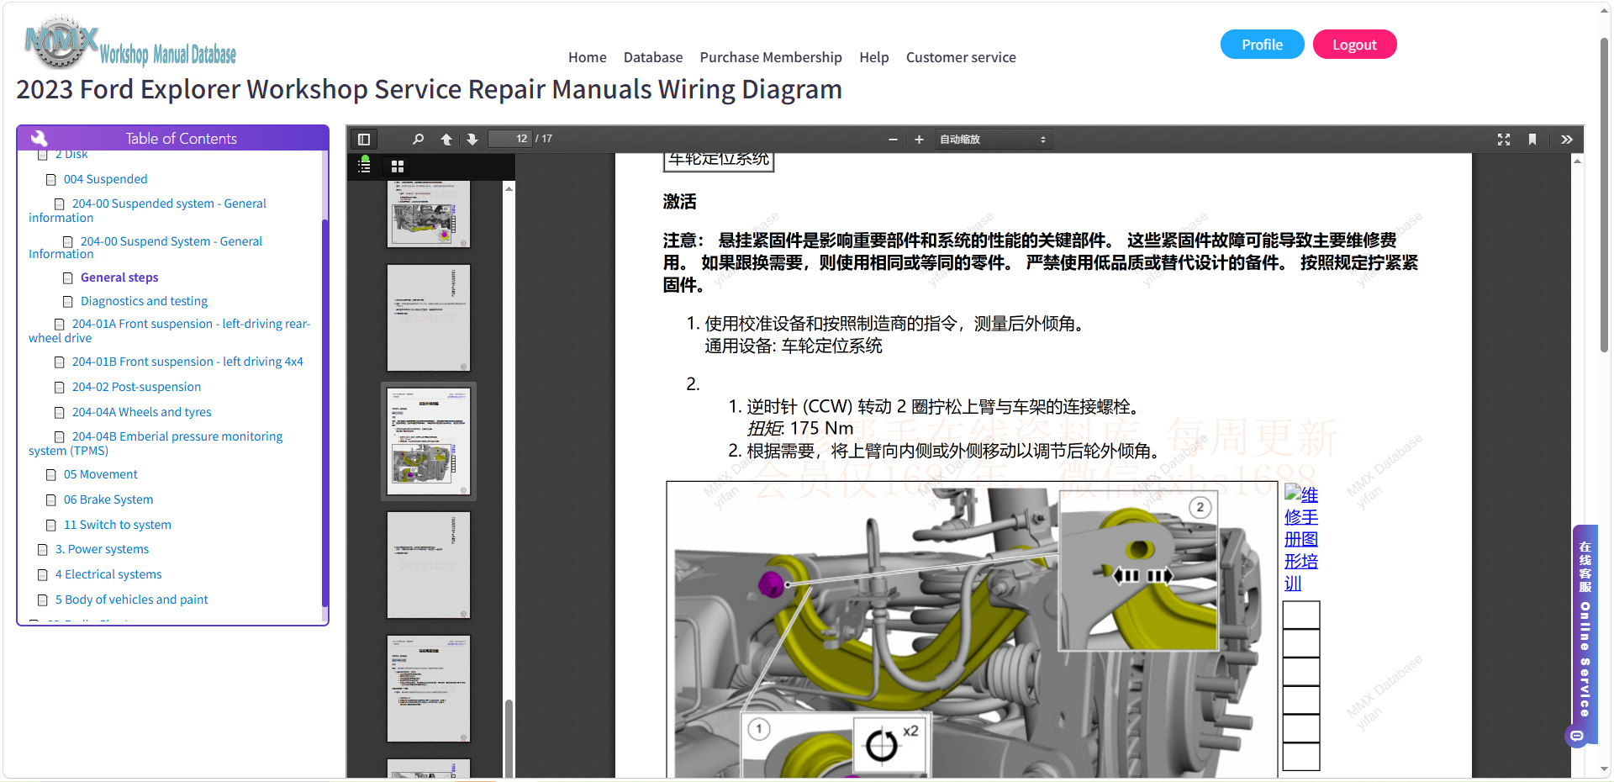This screenshot has height=782, width=1614.
Task: Open Purchase Membership in the navigation
Action: point(771,57)
